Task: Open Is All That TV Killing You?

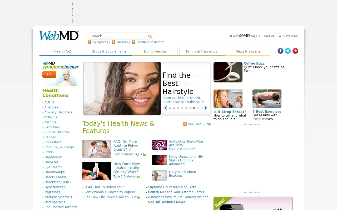Action: click(104, 187)
